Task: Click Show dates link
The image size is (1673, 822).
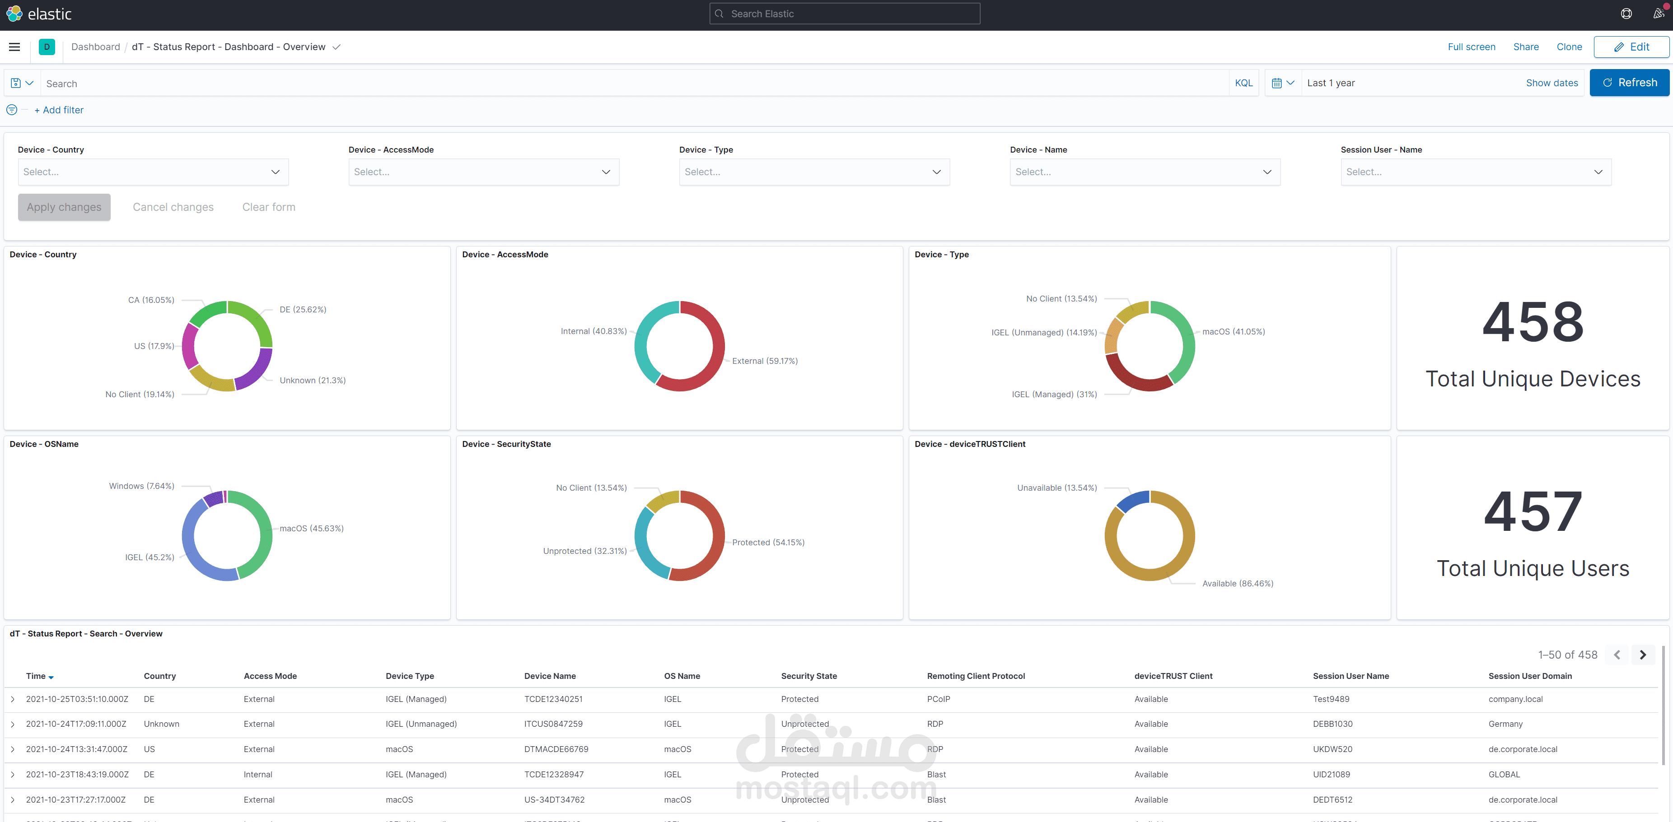Action: click(1551, 83)
